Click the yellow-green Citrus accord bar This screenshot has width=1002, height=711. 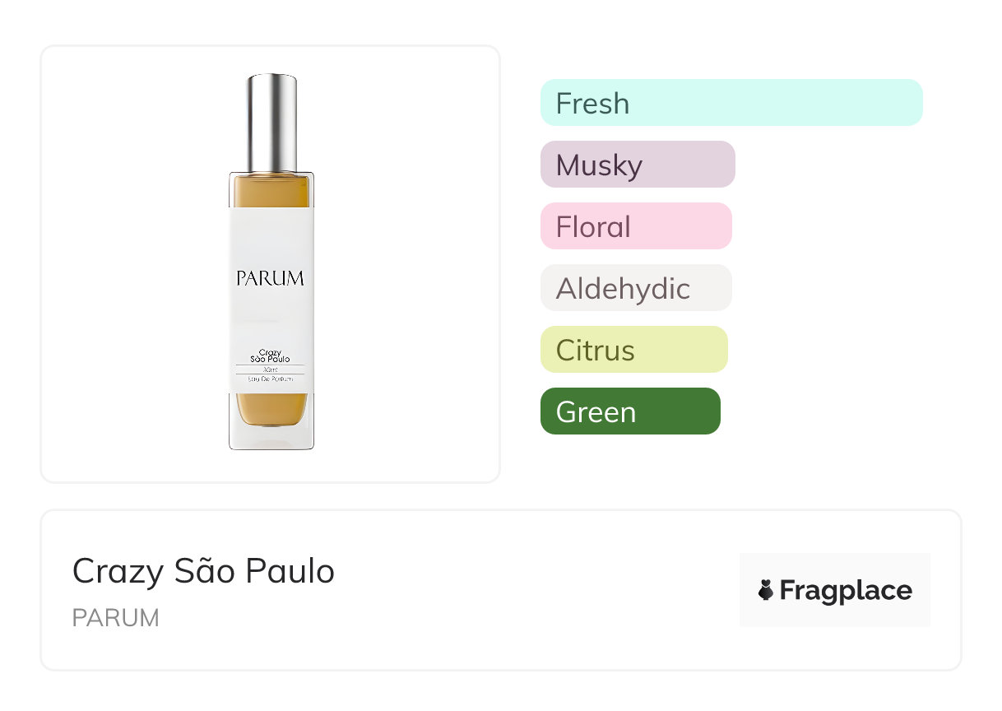(x=633, y=350)
